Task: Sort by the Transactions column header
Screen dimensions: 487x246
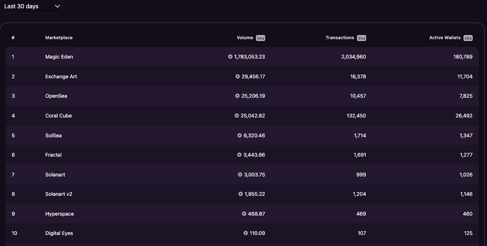Action: click(340, 37)
